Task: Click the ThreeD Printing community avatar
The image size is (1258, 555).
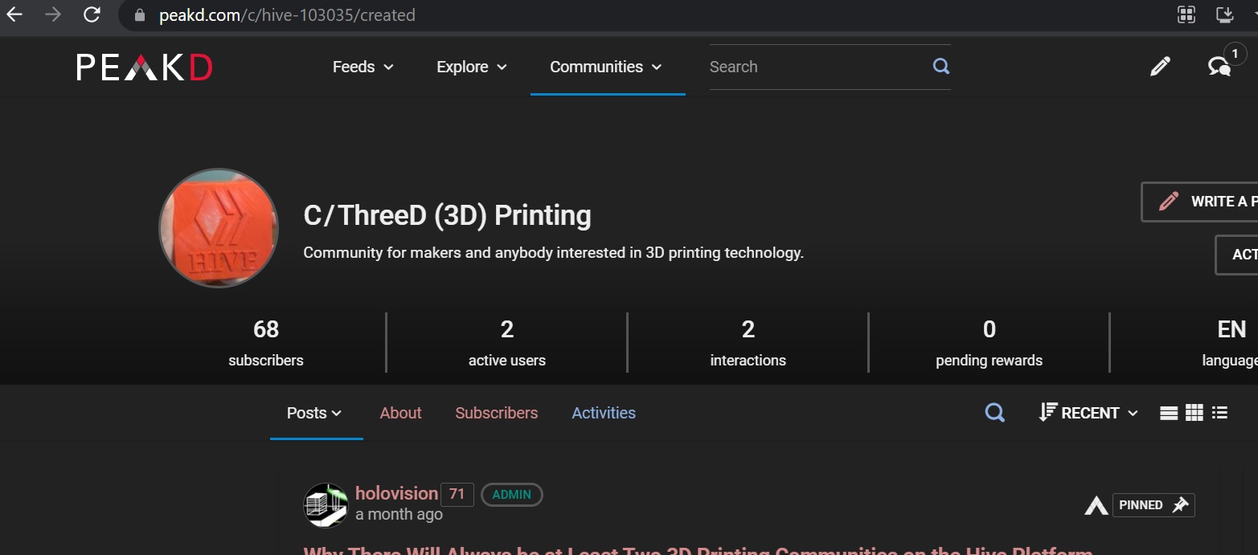Action: tap(219, 228)
